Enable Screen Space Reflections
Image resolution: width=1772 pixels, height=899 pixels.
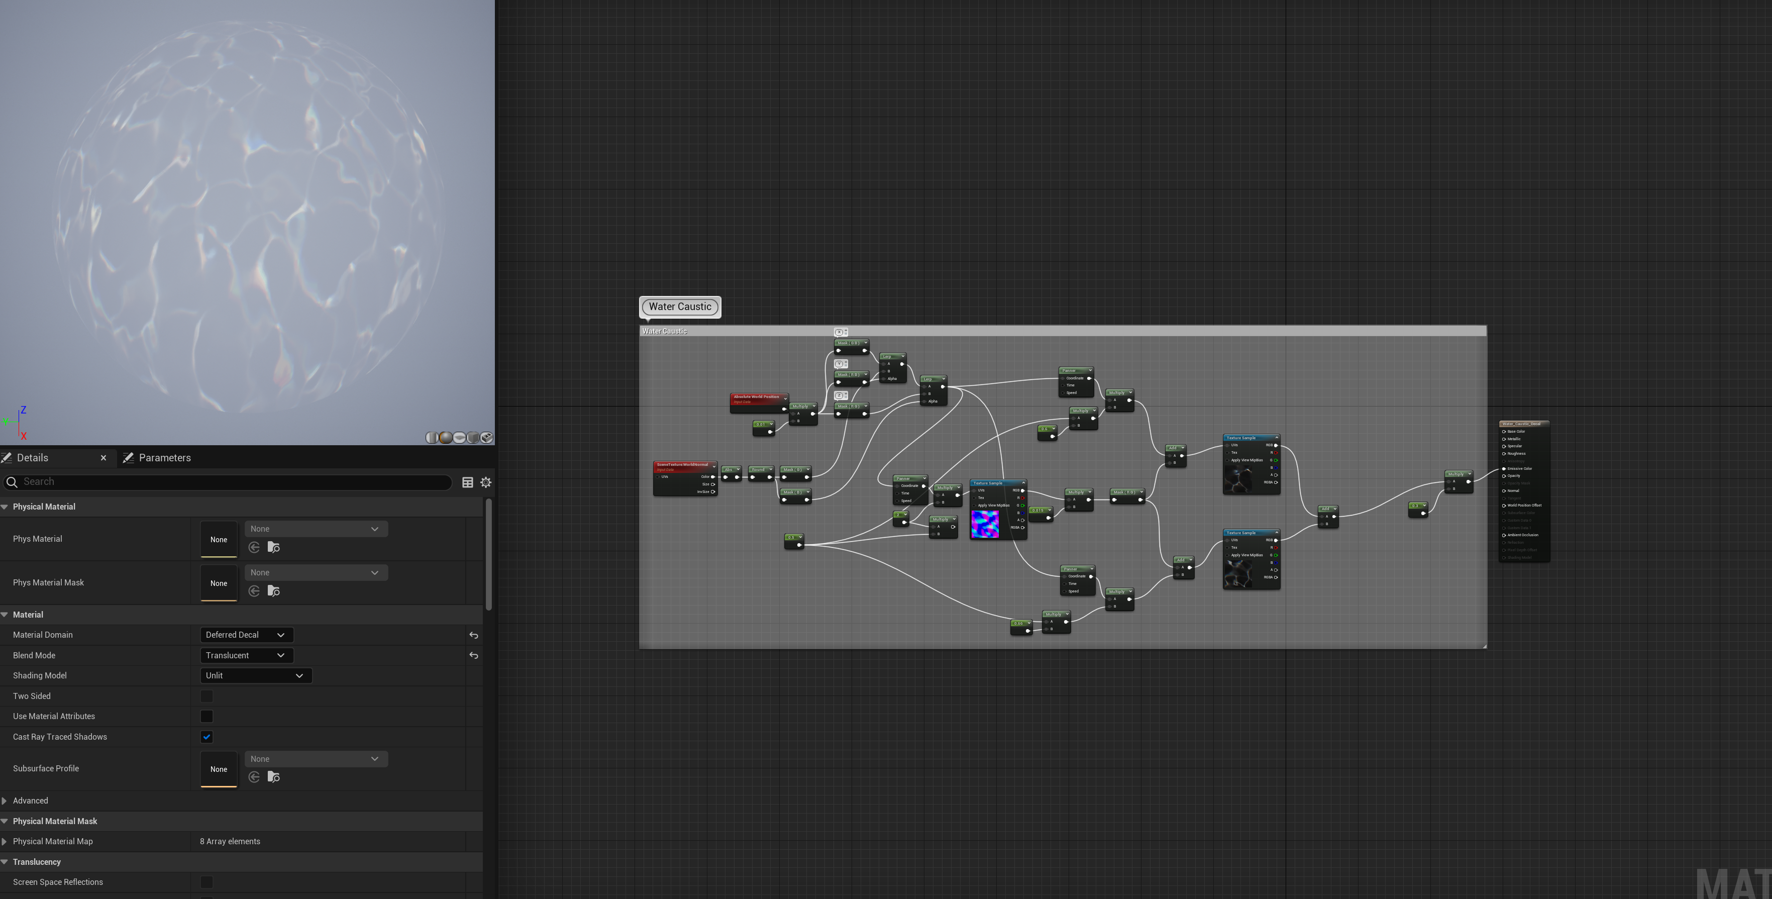coord(206,882)
